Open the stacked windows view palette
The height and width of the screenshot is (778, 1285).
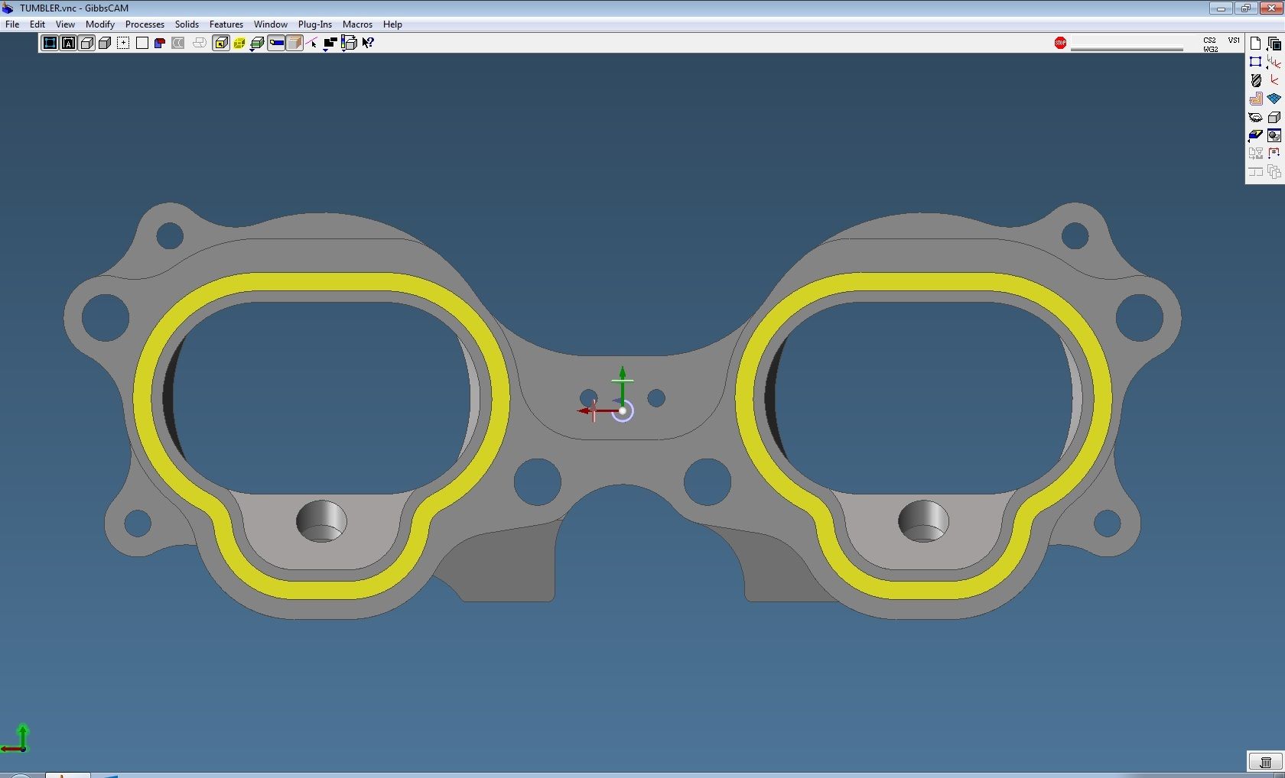(x=1274, y=44)
